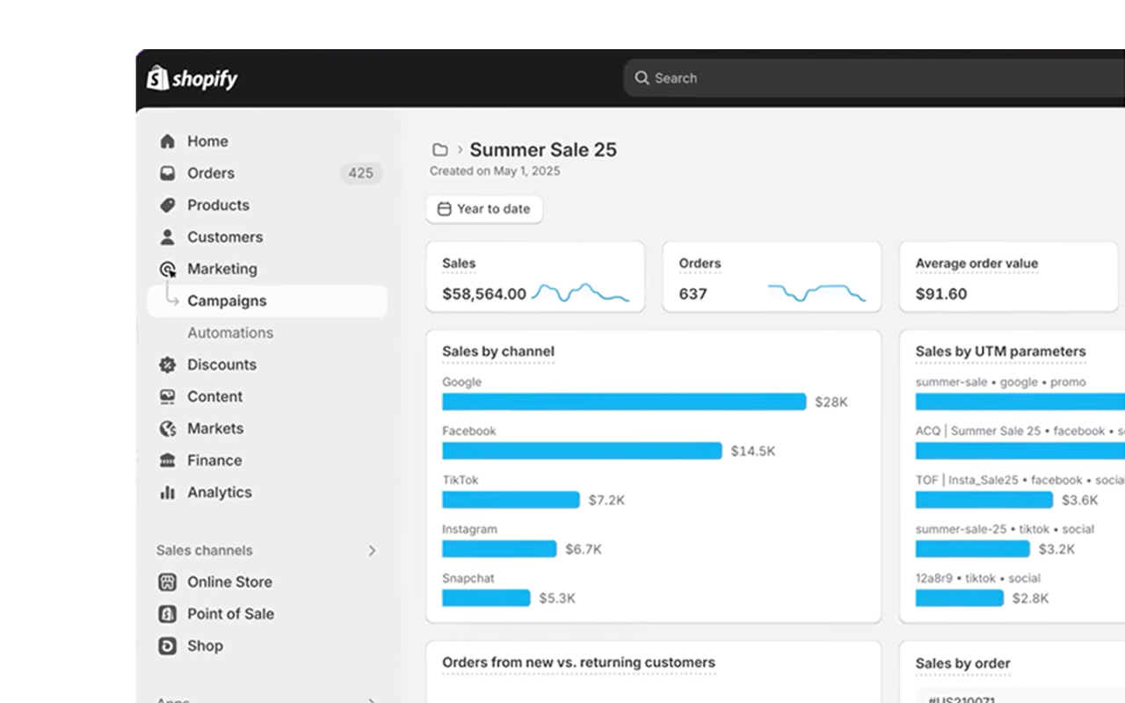Open the Online Store channel
This screenshot has height=703, width=1125.
[x=229, y=582]
